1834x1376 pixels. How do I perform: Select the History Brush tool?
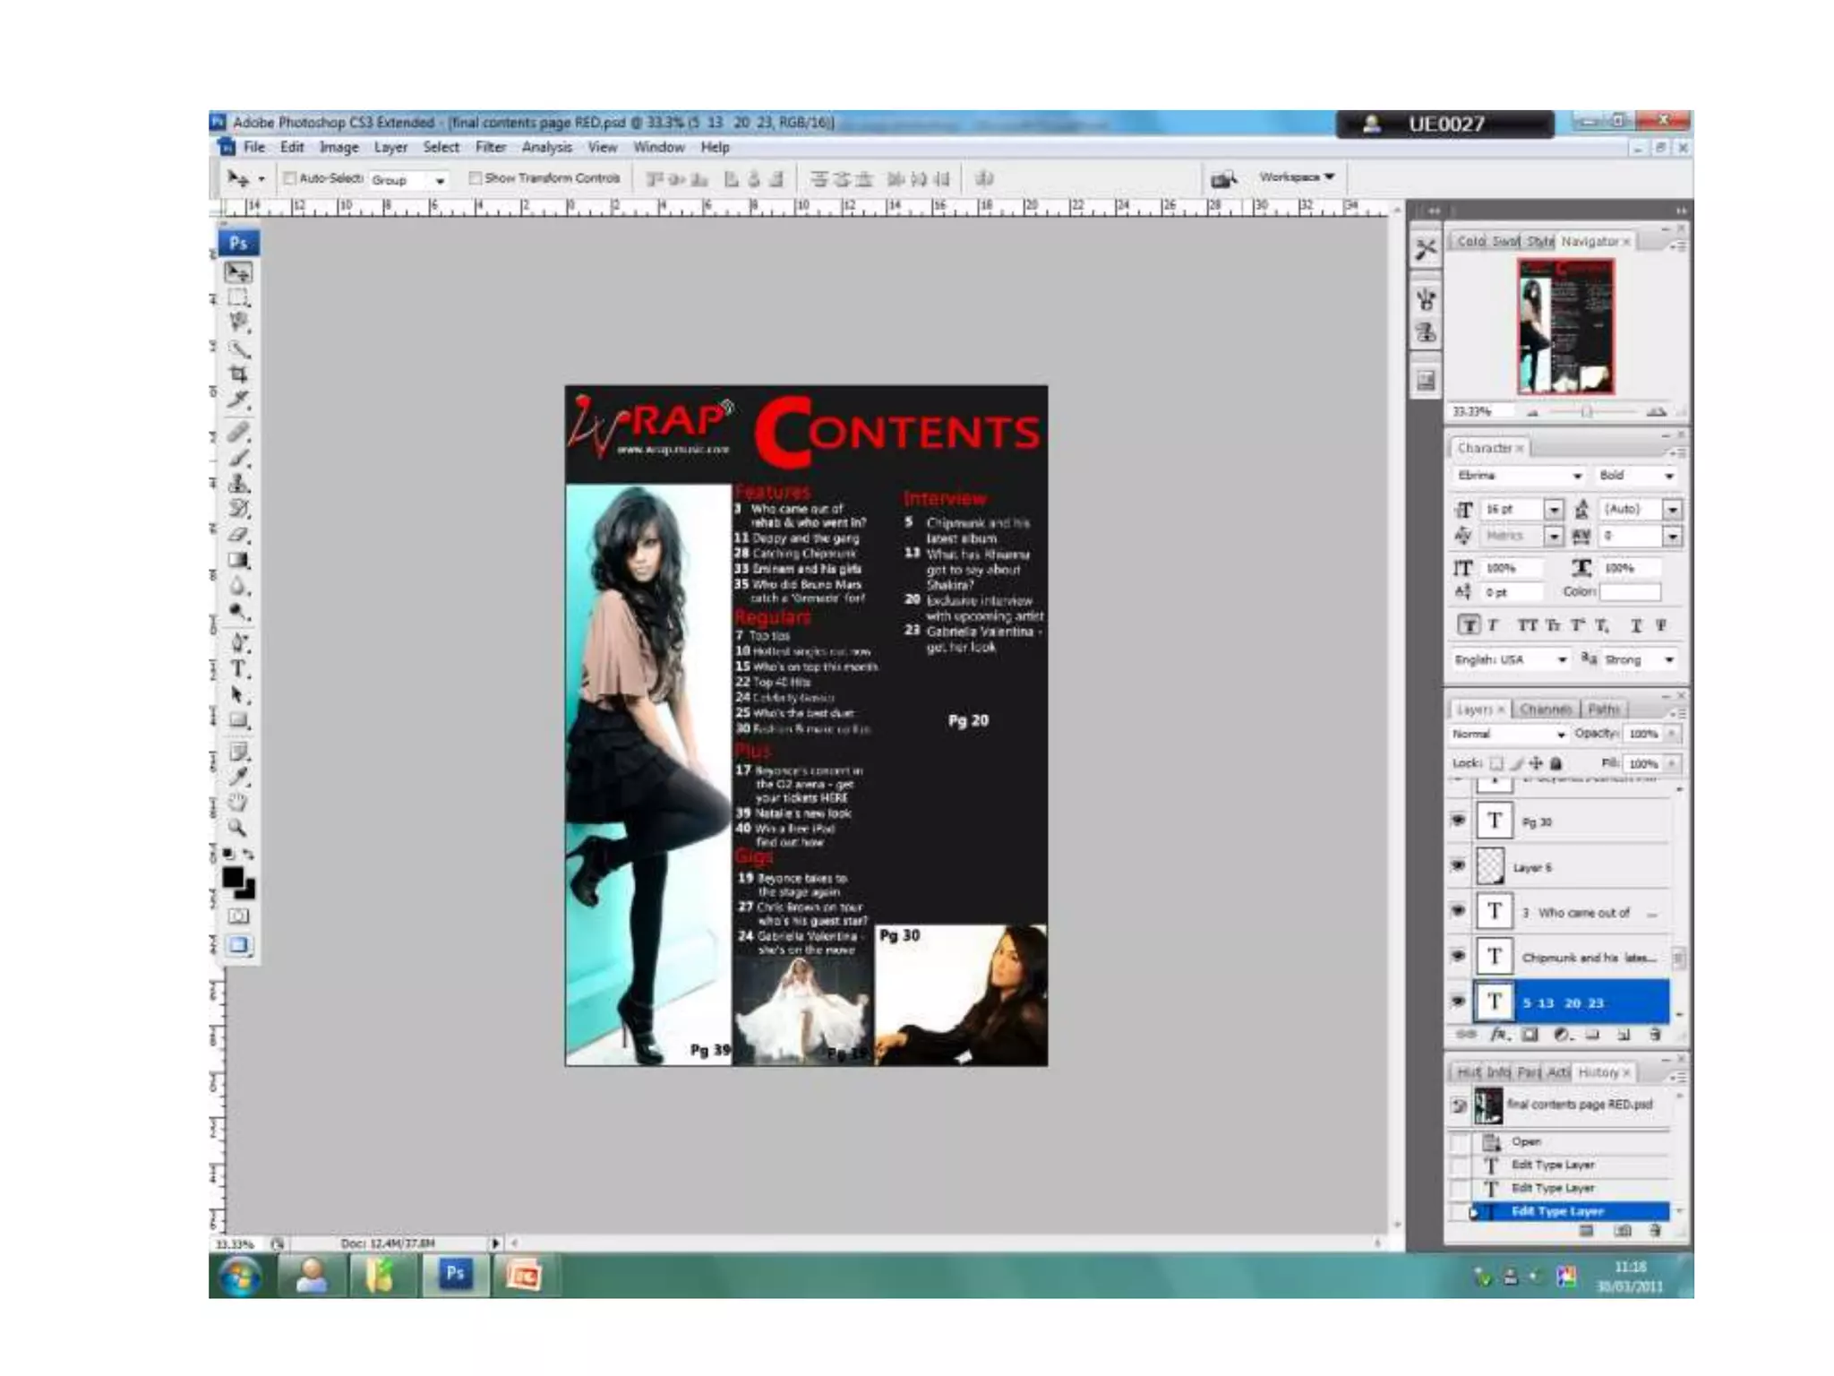click(x=238, y=509)
